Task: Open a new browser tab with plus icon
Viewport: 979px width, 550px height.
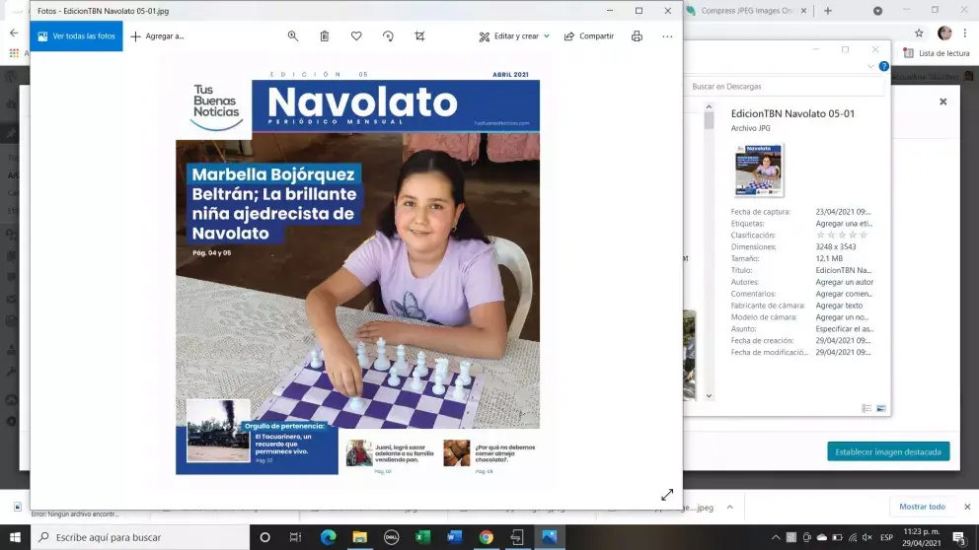Action: click(828, 11)
